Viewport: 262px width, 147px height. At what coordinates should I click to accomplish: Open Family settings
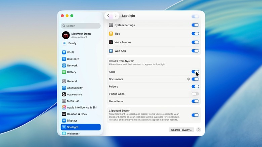tap(81, 43)
